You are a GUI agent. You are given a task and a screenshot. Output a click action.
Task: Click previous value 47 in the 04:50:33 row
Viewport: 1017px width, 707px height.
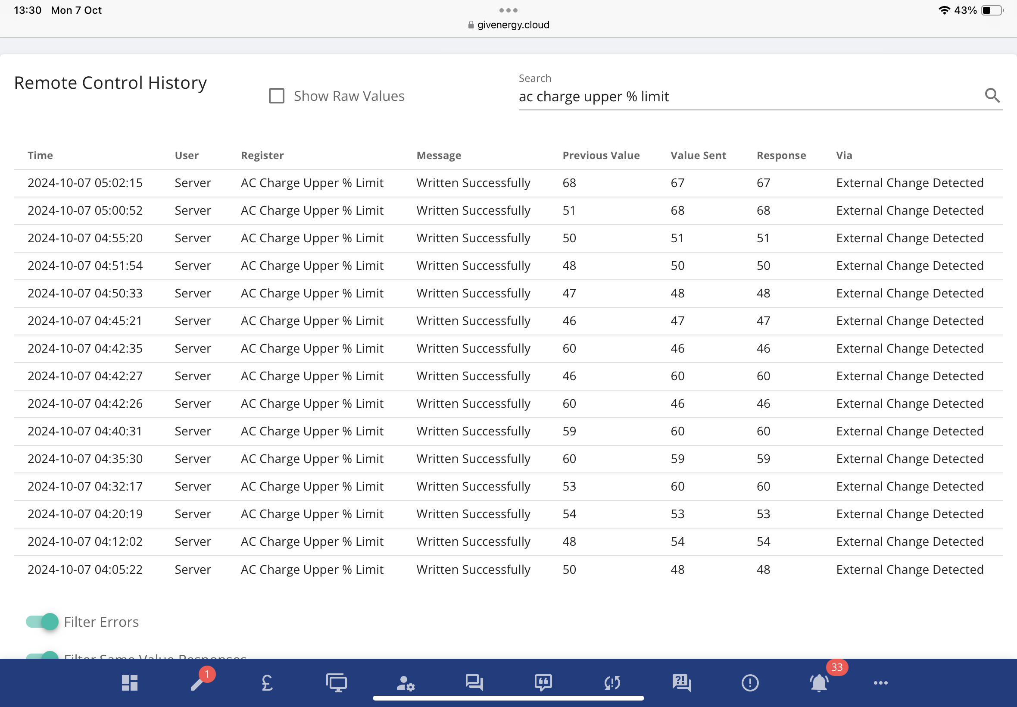point(569,293)
